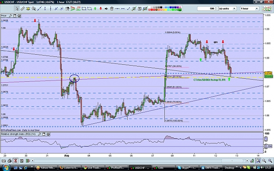Close the RSI indicator panel
Screen dimensions: 274x171
[x=48, y=134]
